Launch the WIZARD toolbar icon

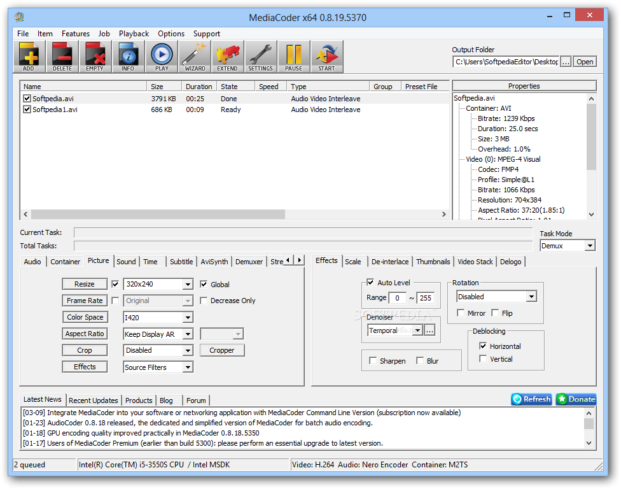tap(195, 56)
